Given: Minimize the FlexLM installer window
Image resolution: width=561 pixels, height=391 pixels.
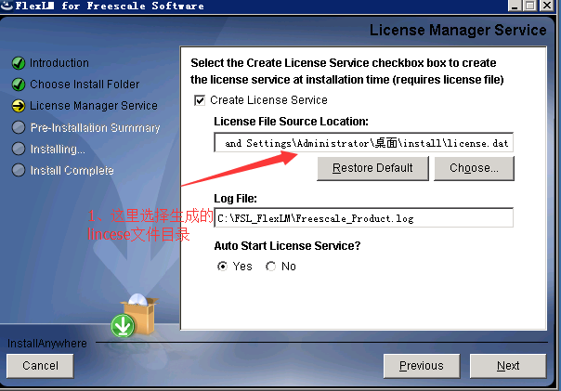Looking at the screenshot, I should click(515, 6).
